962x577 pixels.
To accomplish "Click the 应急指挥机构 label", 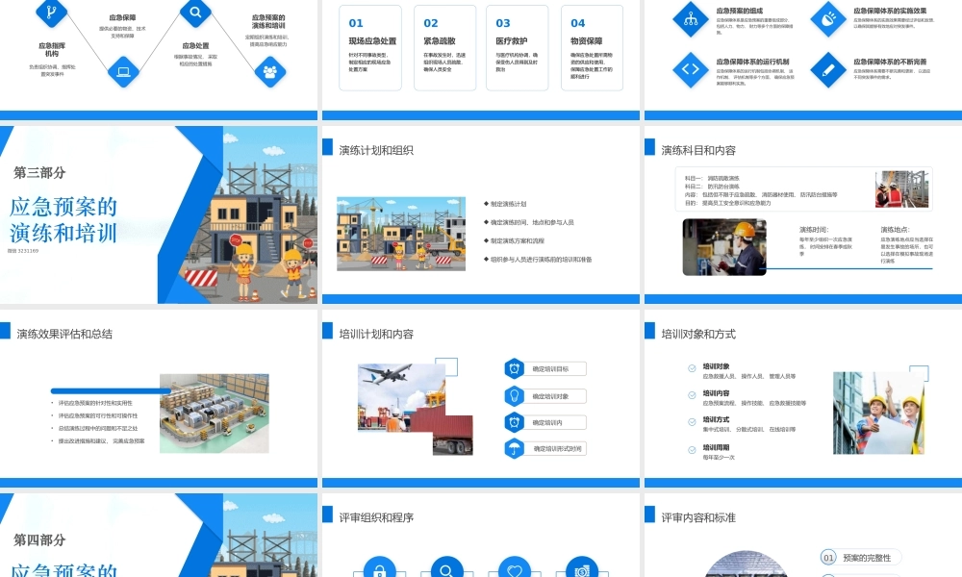I will click(52, 50).
